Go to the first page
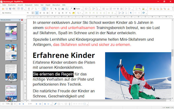 (x=19, y=104)
